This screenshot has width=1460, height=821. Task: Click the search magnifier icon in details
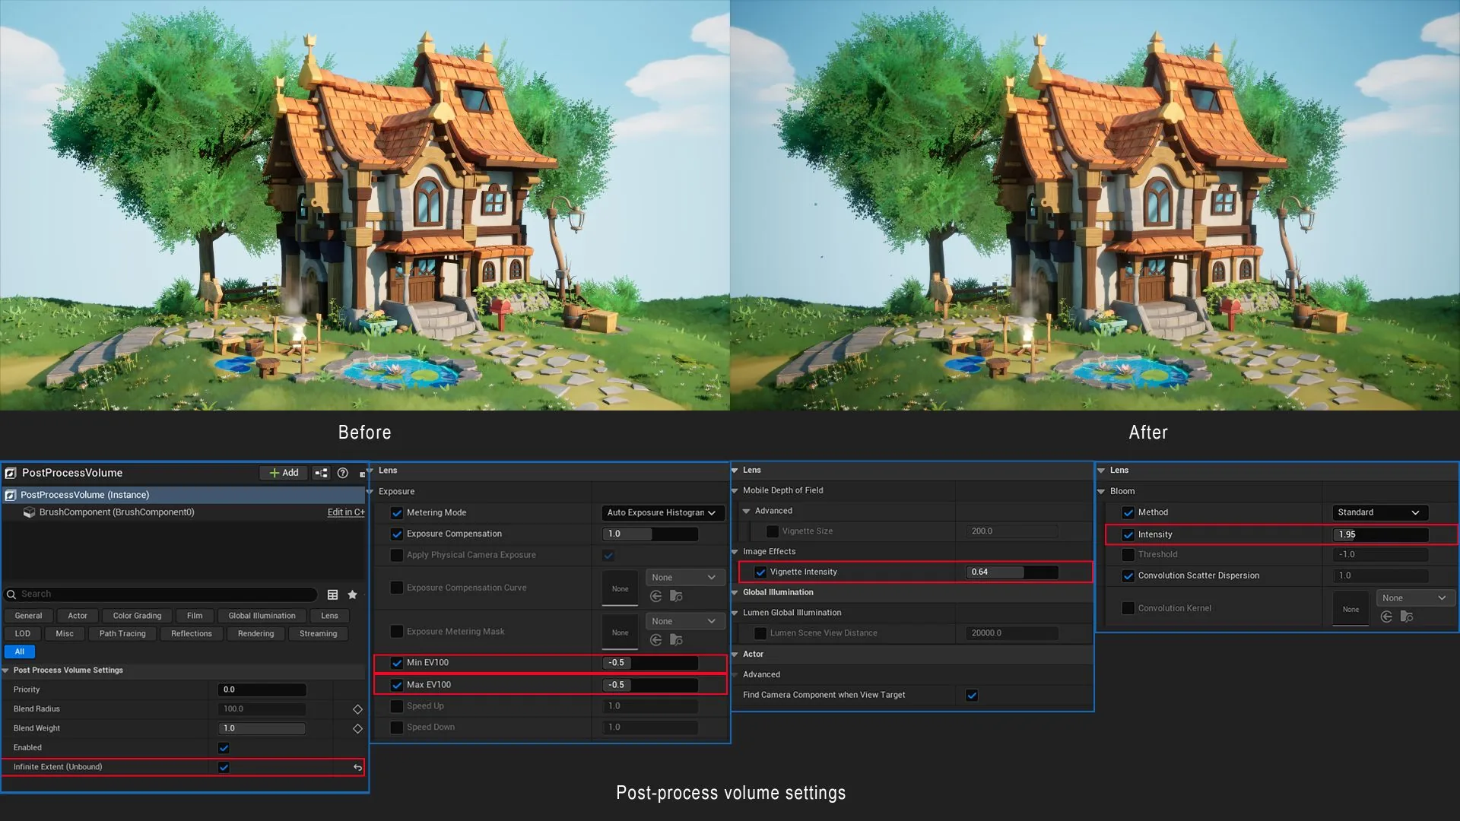11,594
